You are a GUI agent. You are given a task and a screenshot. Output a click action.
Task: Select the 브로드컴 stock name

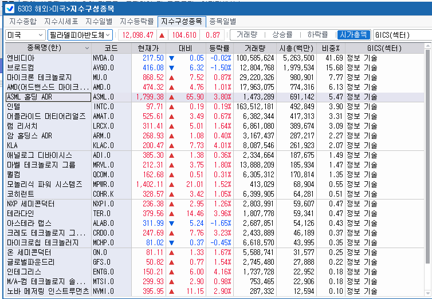[21, 67]
